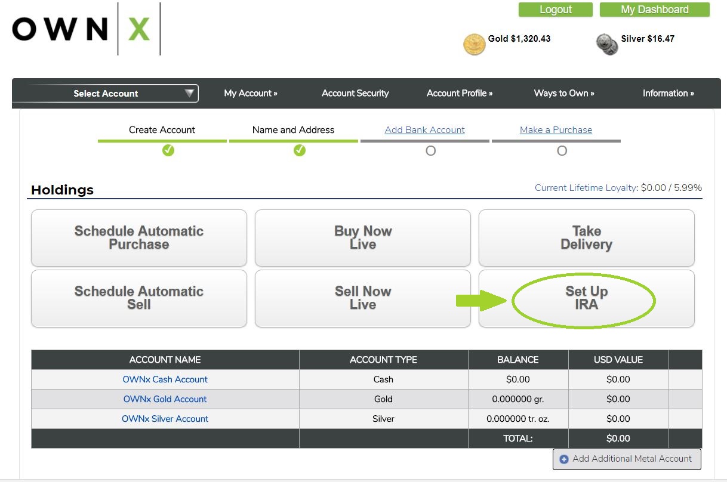Click the Silver $16.47 price text
727x482 pixels.
648,39
